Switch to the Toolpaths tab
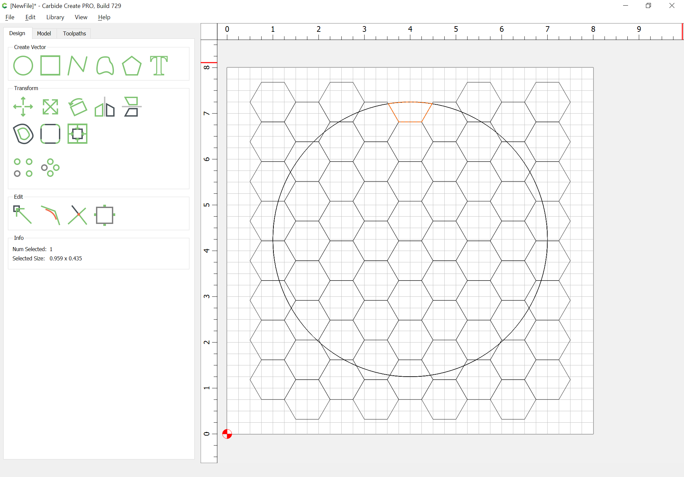This screenshot has width=684, height=477. point(74,33)
